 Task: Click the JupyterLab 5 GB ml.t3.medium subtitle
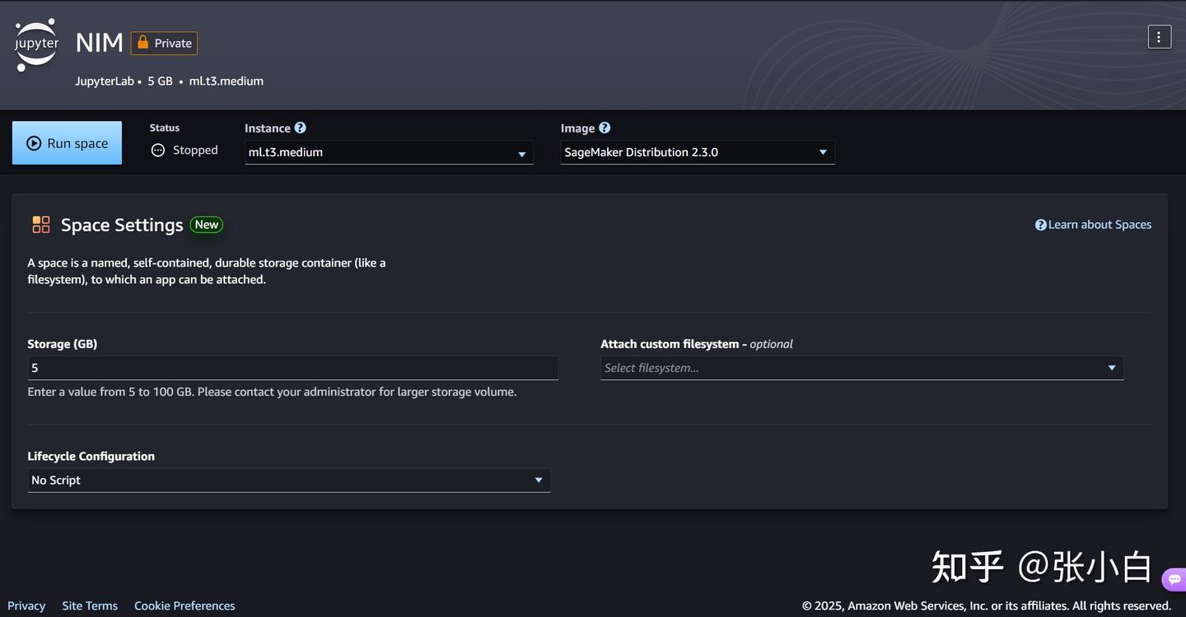click(170, 81)
